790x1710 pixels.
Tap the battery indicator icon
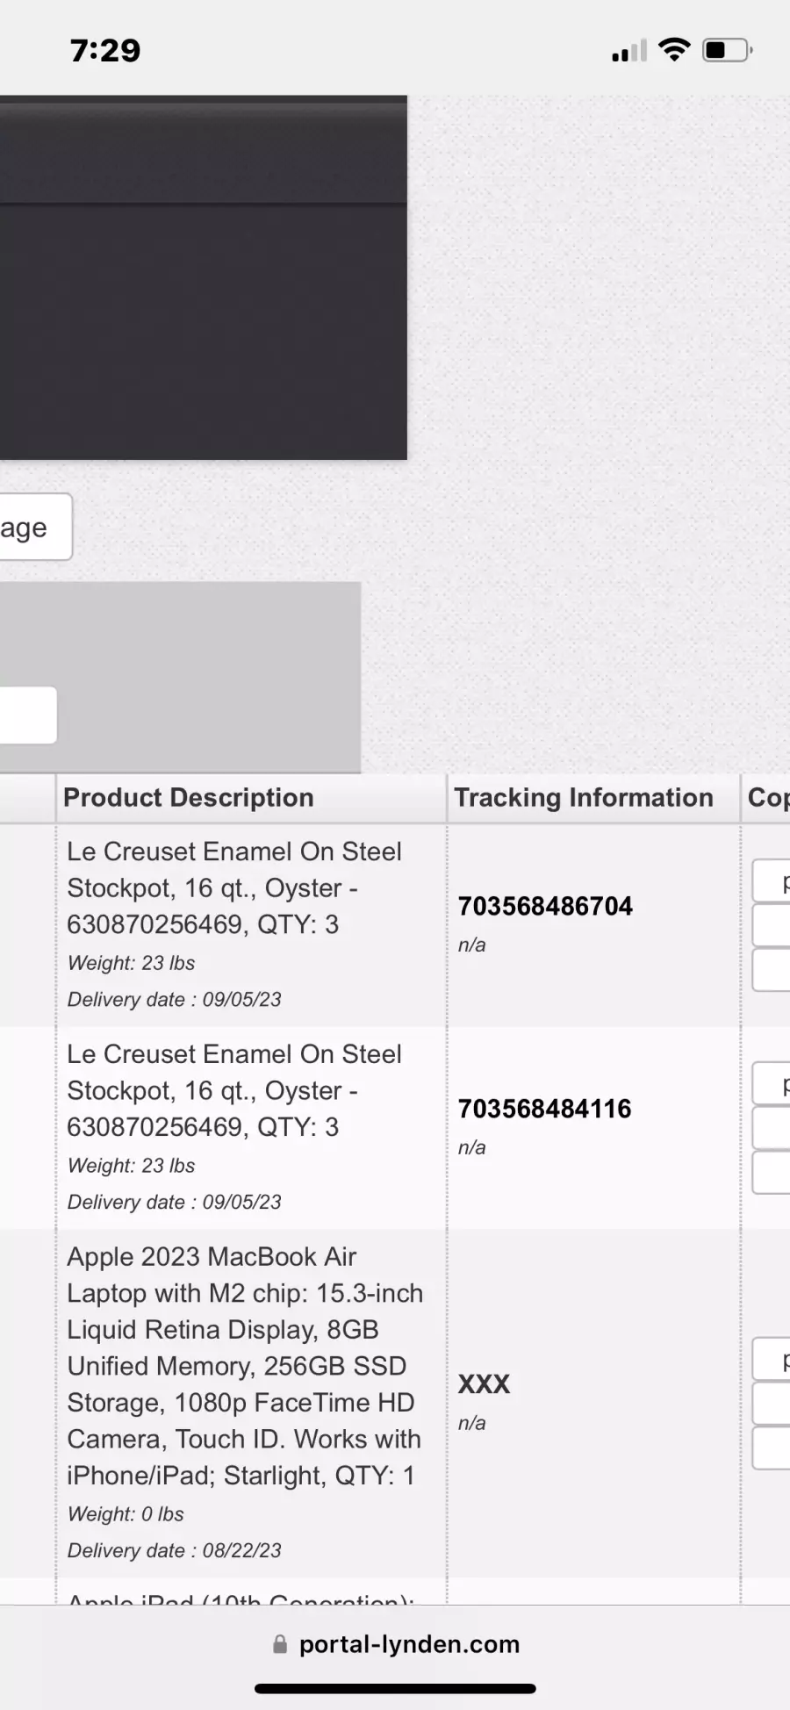tap(728, 50)
